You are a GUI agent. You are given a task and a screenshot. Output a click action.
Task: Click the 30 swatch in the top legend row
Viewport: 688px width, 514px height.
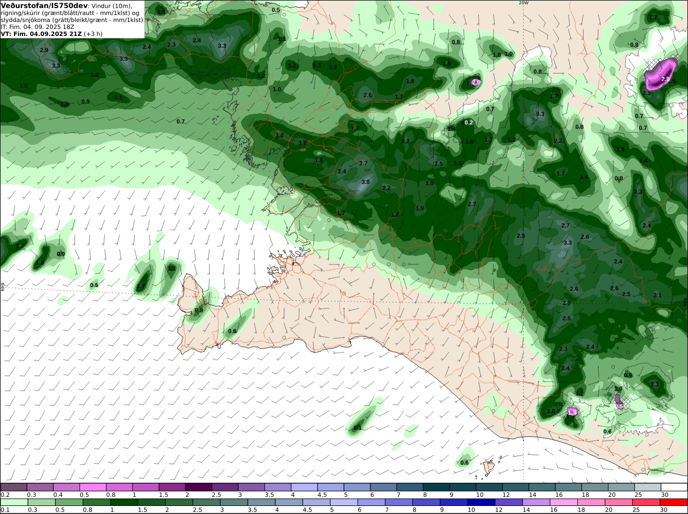(673, 487)
